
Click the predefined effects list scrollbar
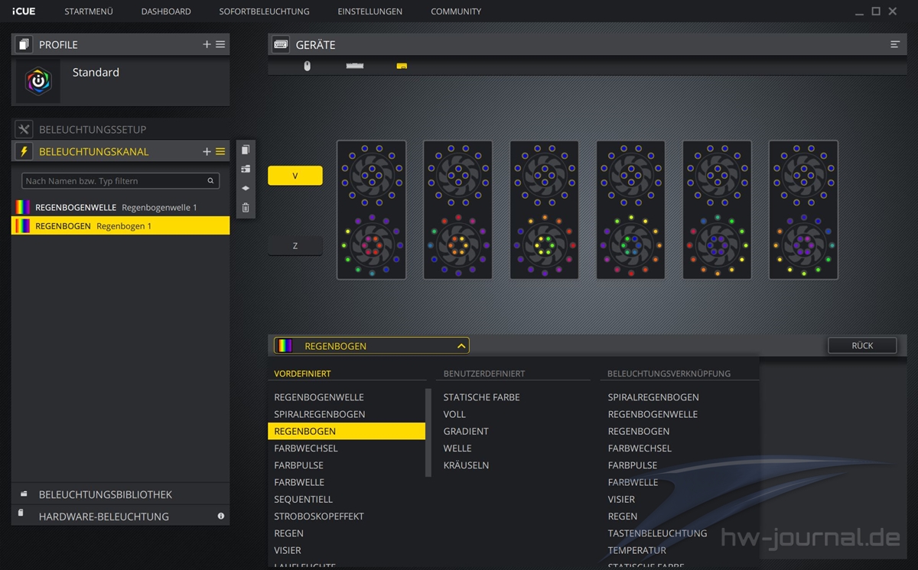(x=428, y=433)
